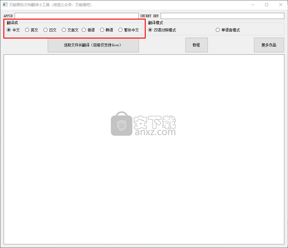Maximize the translation tool window
The height and width of the screenshot is (248, 288).
tap(267, 5)
